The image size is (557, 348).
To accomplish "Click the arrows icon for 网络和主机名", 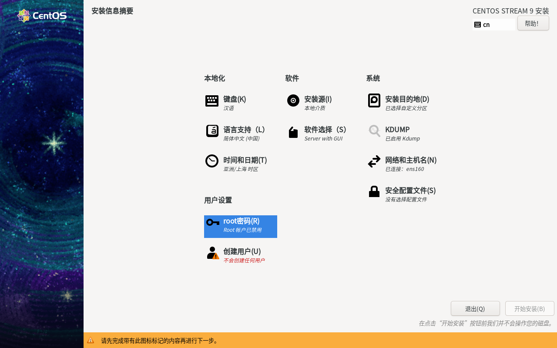I will pos(374,161).
